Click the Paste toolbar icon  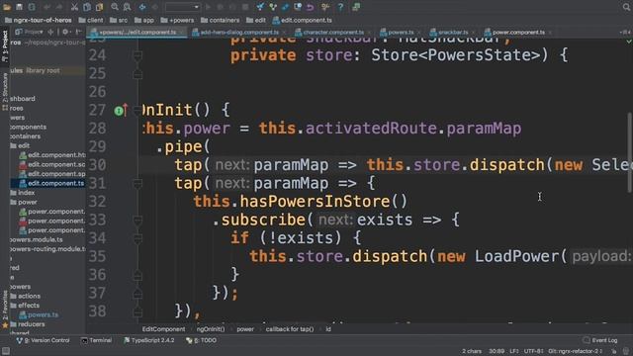[99, 7]
